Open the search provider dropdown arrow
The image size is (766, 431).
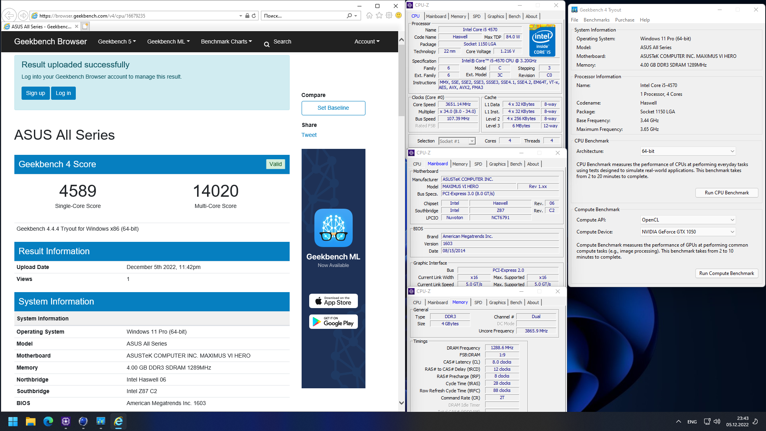click(x=356, y=16)
